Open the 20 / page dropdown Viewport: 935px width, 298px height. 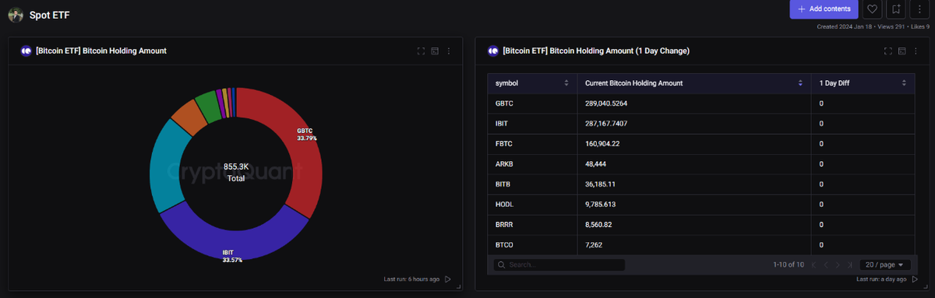(884, 265)
